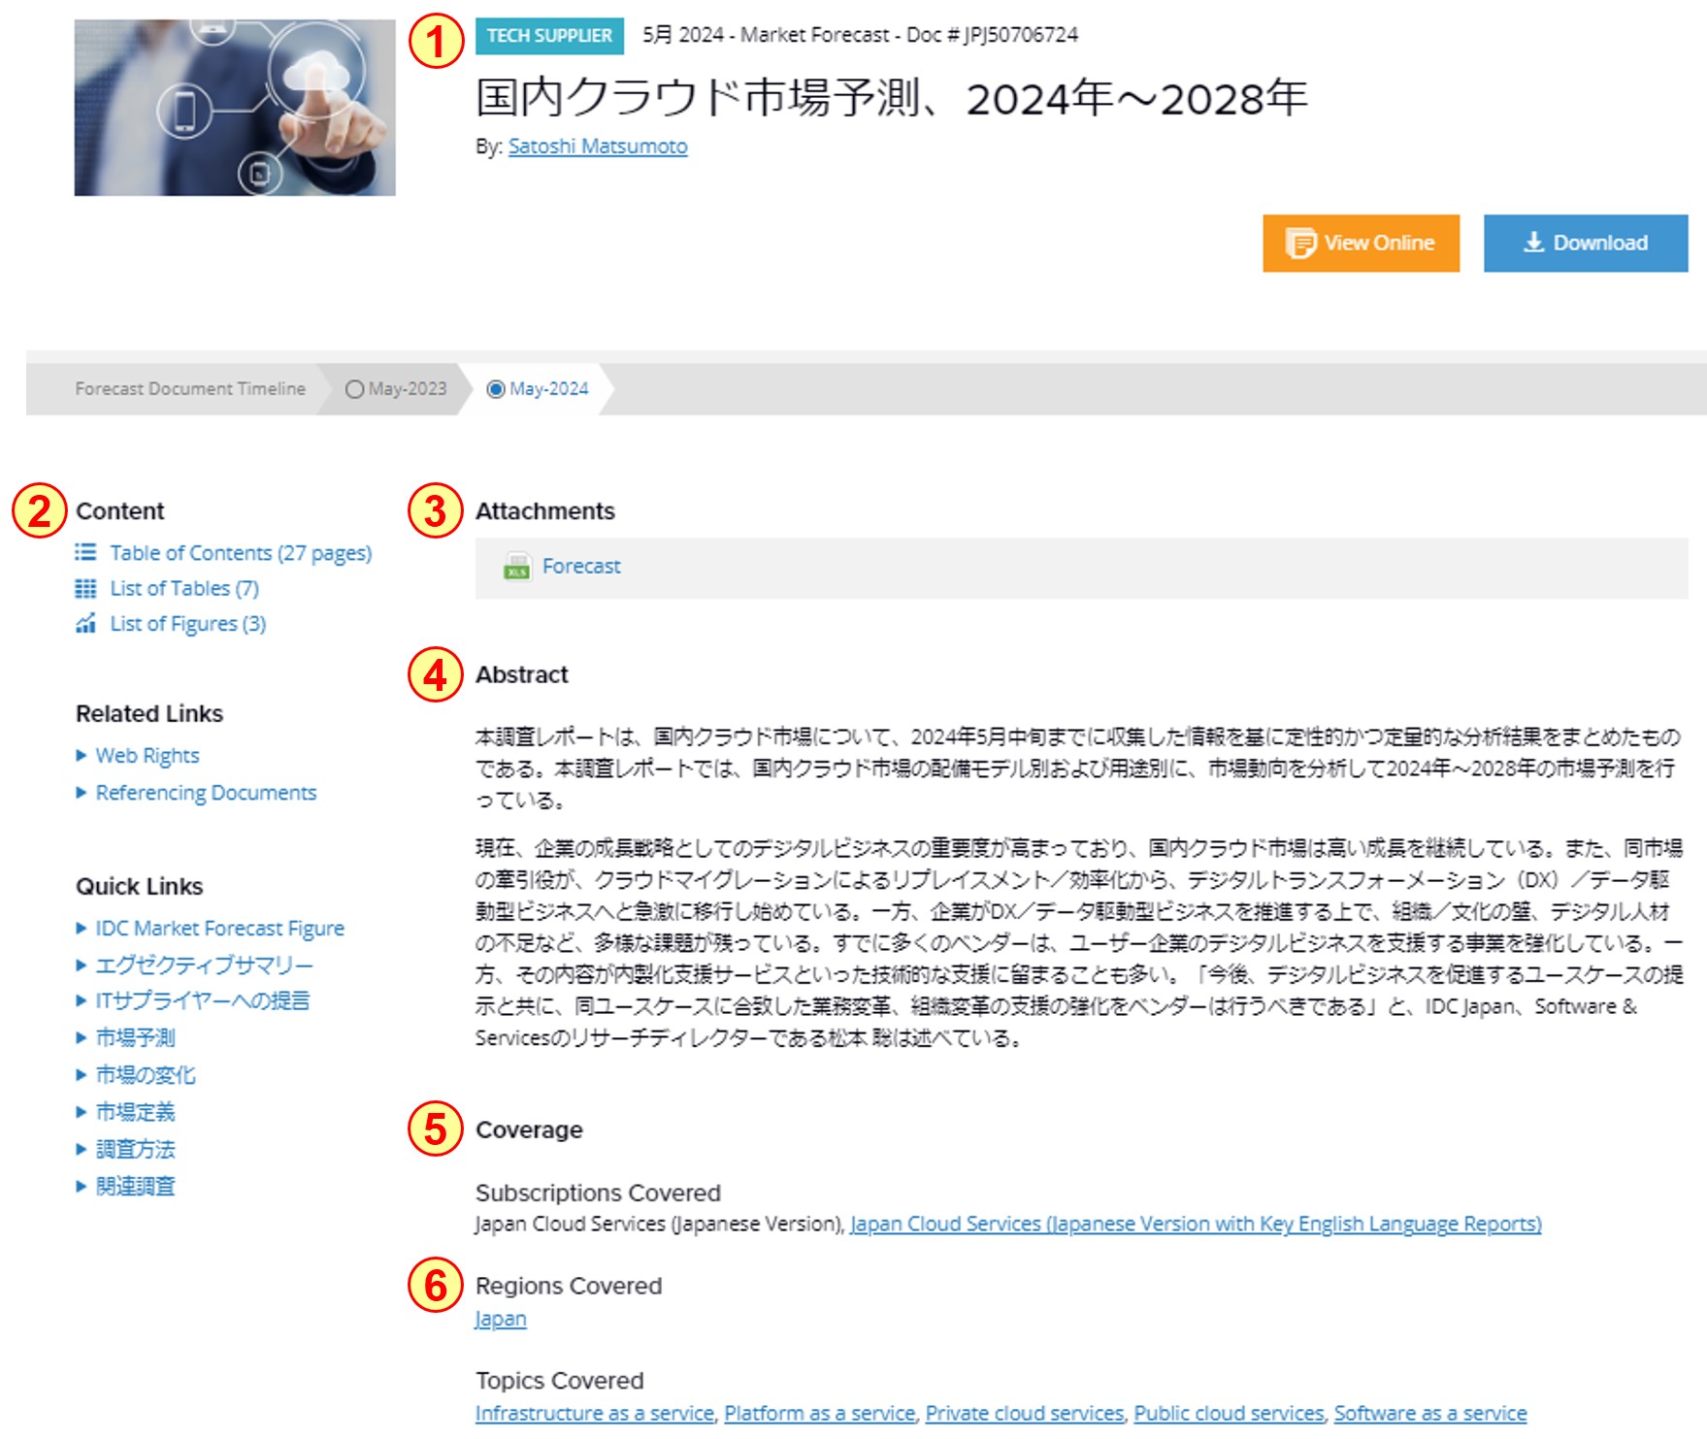Jump to 関連調査 section
This screenshot has height=1439, width=1707.
(x=135, y=1186)
